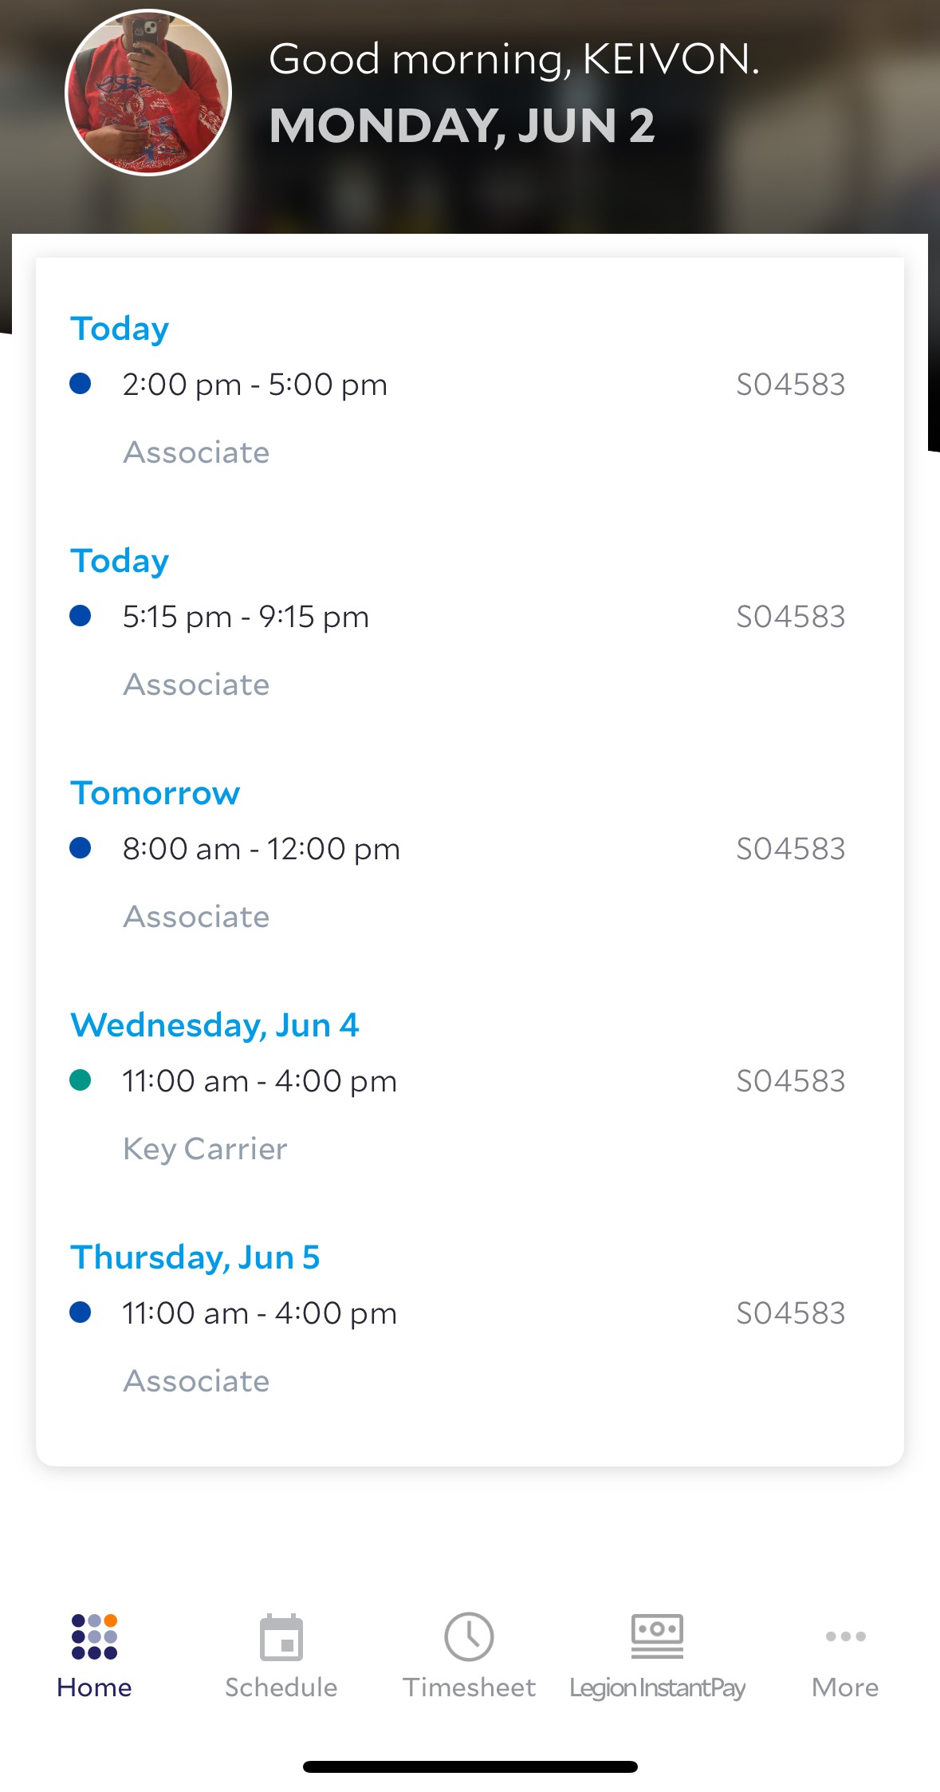Tap store code S04583 on Wednesday's shift
The width and height of the screenshot is (940, 1792).
click(790, 1081)
